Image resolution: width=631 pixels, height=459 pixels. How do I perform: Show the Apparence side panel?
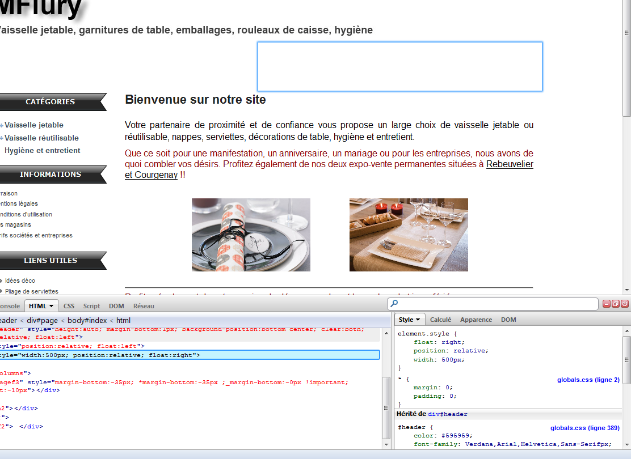(476, 320)
